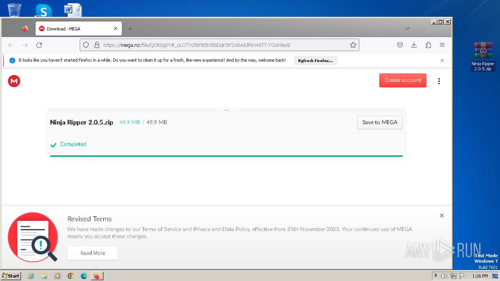Click the Read More button
This screenshot has width=500, height=281.
93,253
